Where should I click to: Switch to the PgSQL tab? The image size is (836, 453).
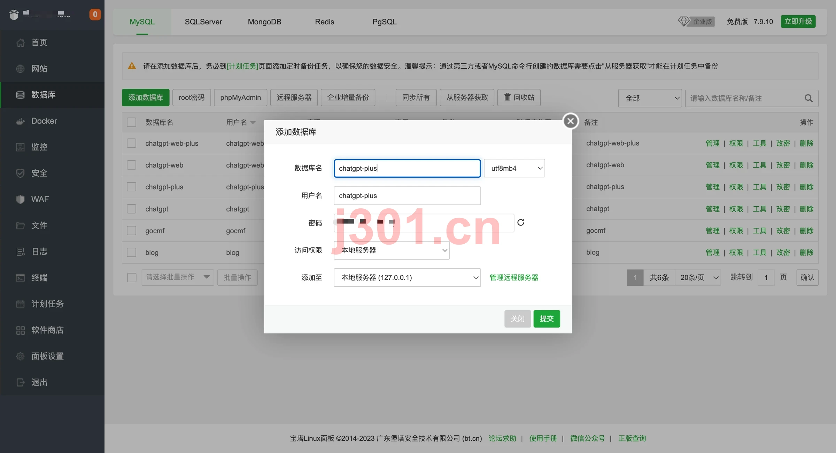[x=385, y=22]
